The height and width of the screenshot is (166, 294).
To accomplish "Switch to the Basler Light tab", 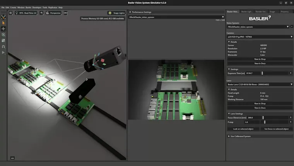I will point(247,12).
